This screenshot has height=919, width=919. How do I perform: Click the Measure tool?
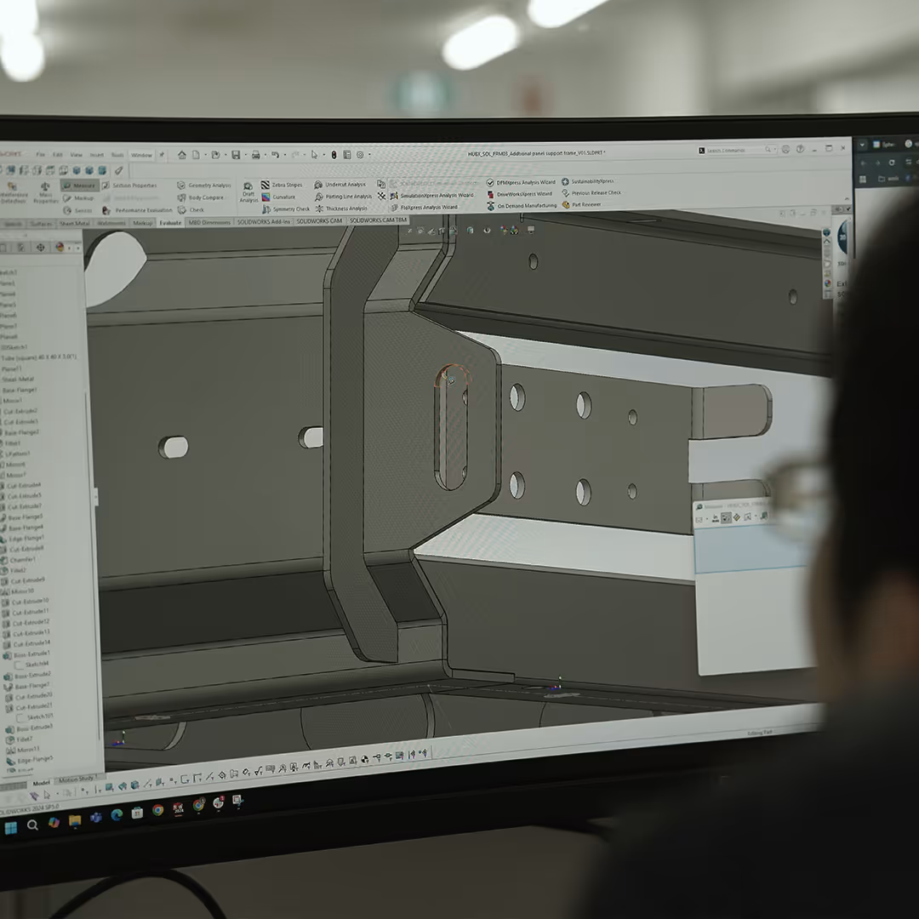point(80,186)
